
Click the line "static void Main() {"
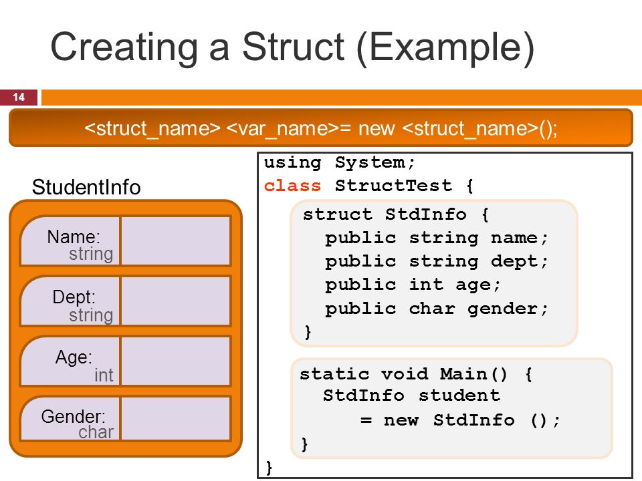pyautogui.click(x=416, y=374)
